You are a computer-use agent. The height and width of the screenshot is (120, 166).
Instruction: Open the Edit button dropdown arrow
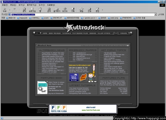click(102, 10)
